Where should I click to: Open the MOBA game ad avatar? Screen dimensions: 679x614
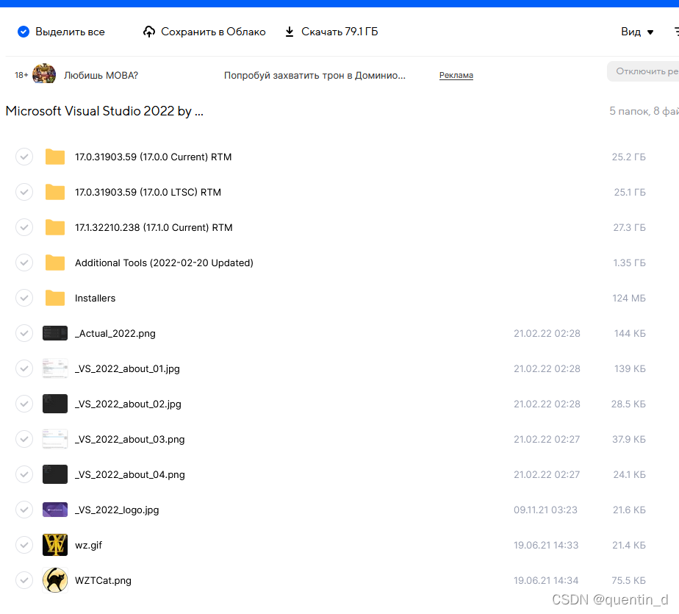(44, 74)
